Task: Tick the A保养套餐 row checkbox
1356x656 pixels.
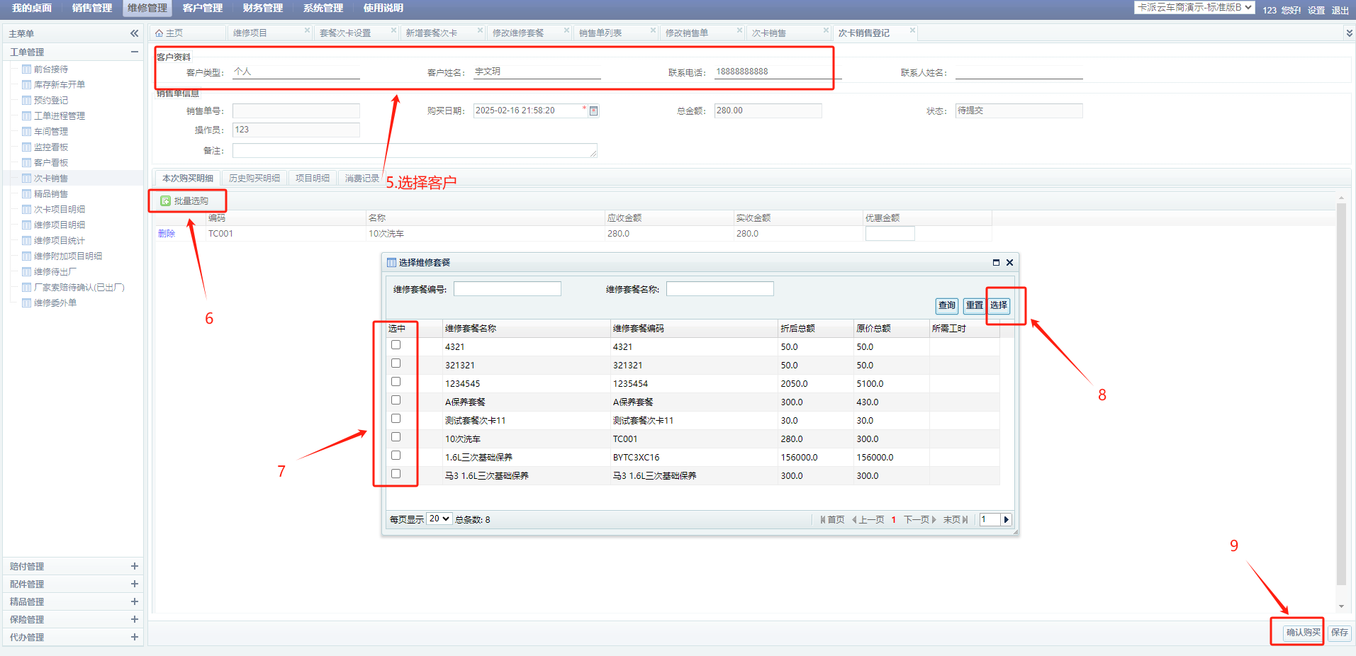Action: coord(396,400)
